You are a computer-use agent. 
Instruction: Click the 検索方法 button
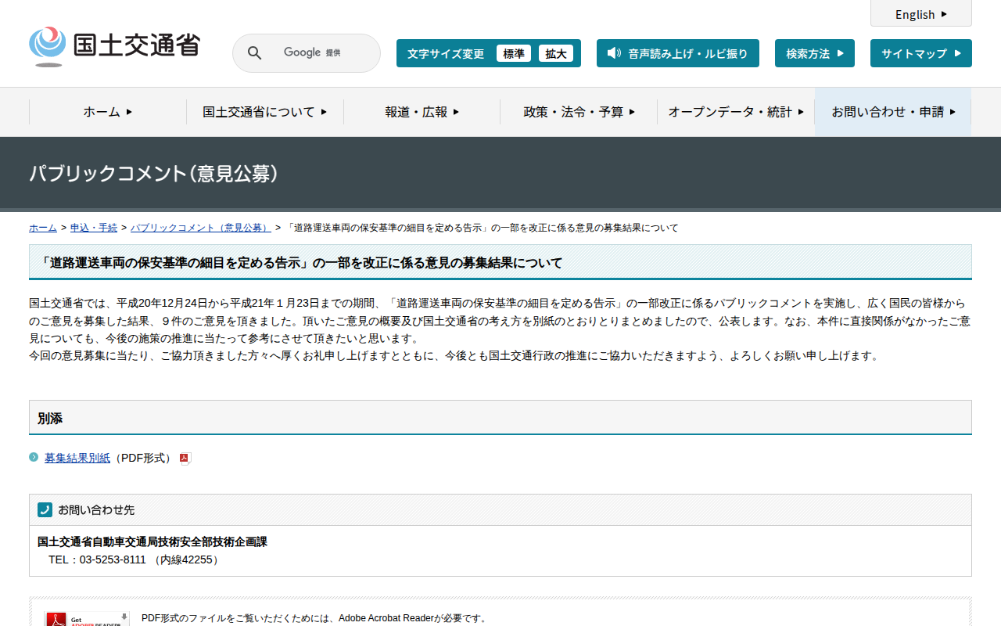(x=814, y=53)
